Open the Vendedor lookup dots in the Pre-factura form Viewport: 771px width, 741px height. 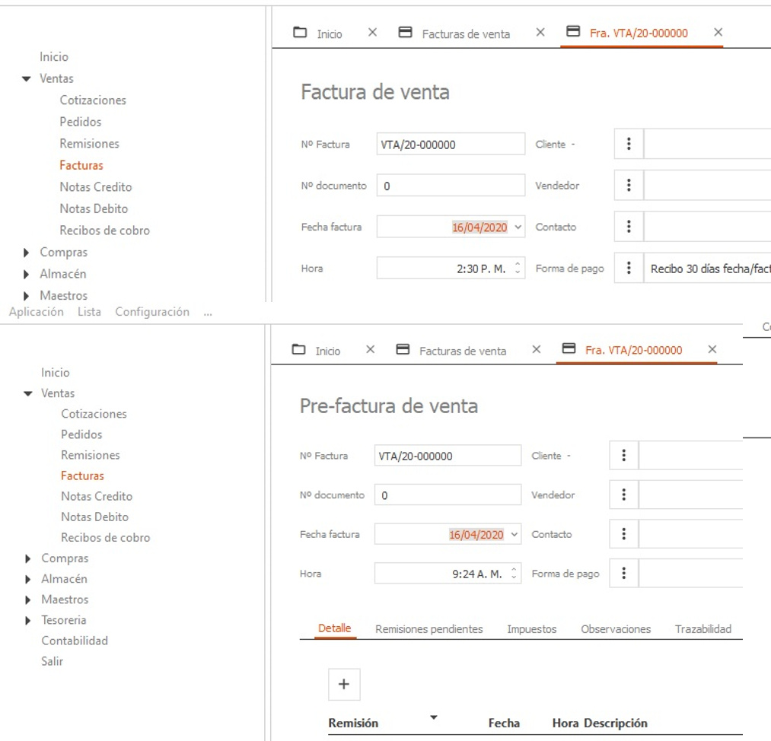click(x=623, y=495)
